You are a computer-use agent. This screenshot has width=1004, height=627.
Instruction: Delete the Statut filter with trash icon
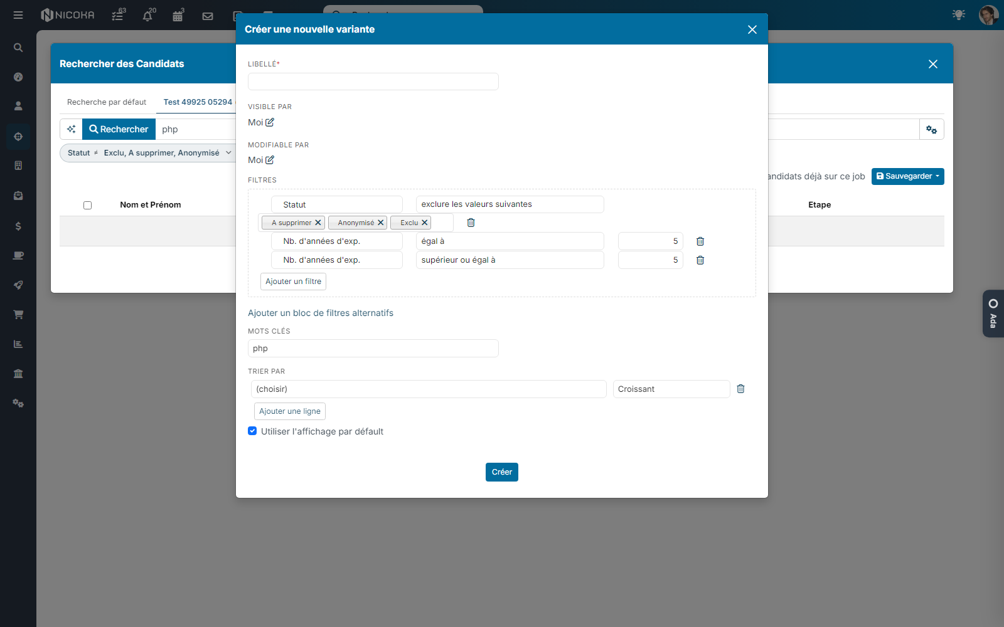click(x=471, y=223)
